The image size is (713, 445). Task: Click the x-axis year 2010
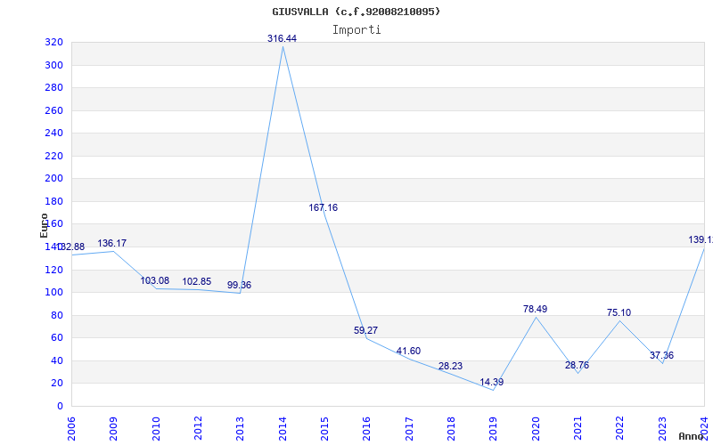click(156, 428)
